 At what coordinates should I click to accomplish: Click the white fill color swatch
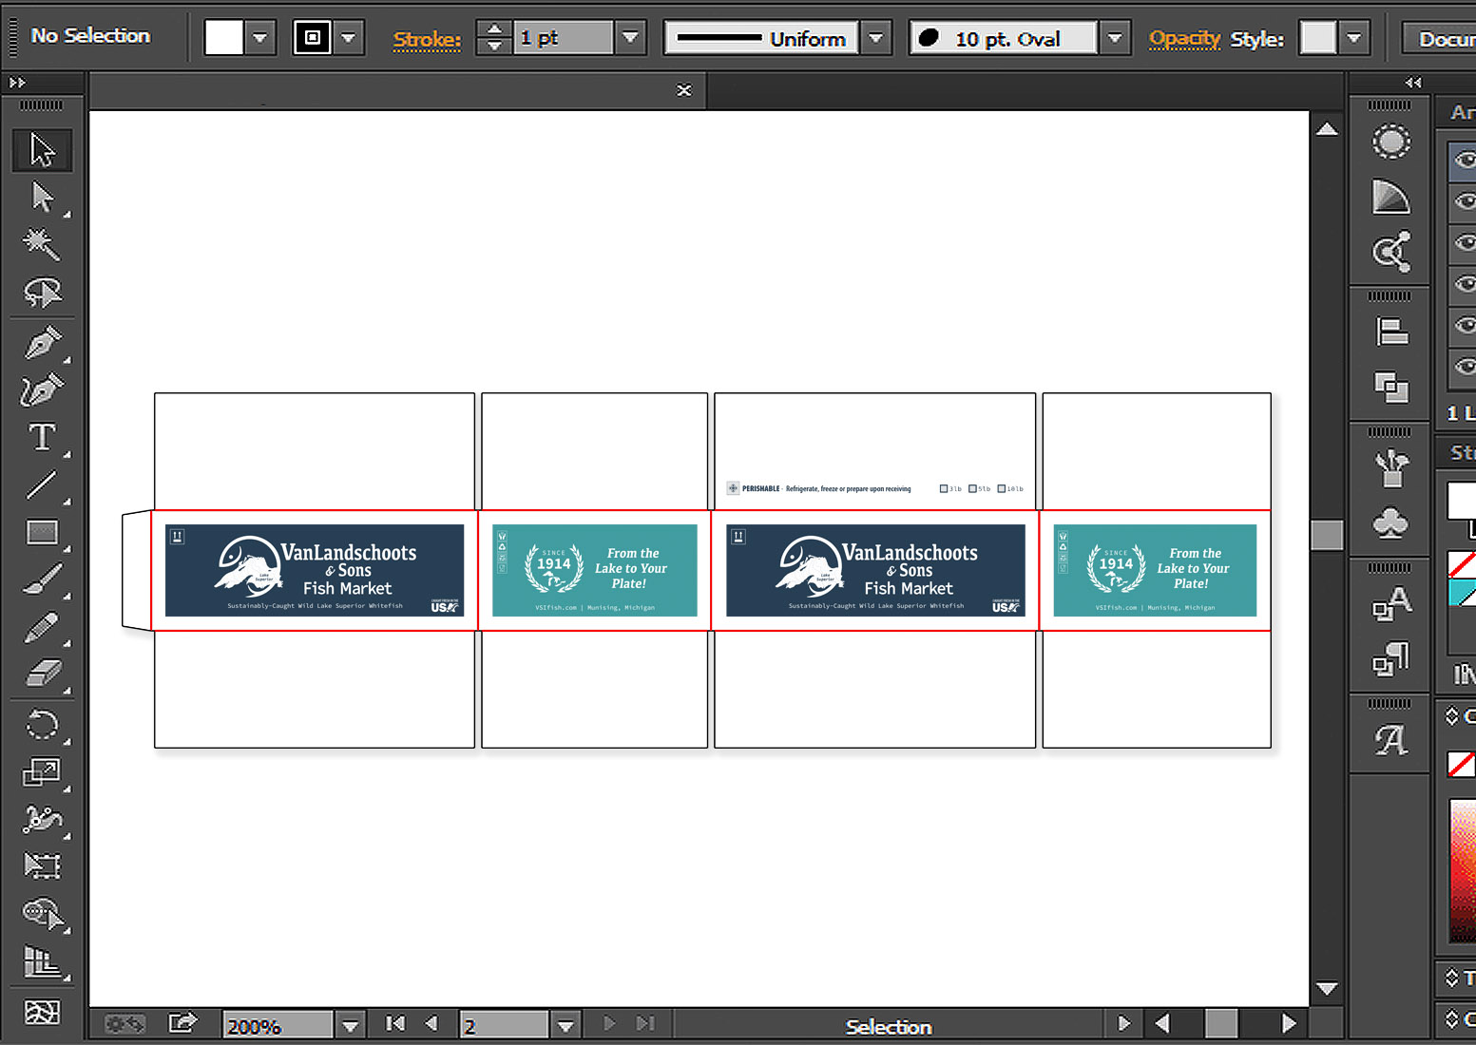[x=224, y=38]
